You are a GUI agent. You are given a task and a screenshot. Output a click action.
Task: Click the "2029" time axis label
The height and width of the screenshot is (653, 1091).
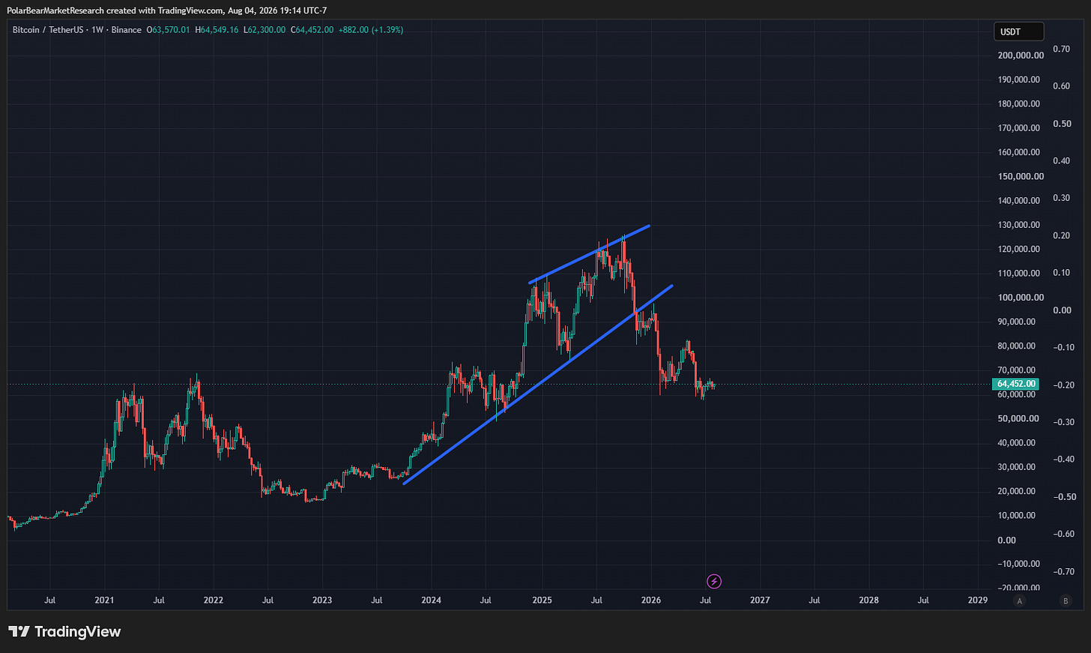978,600
